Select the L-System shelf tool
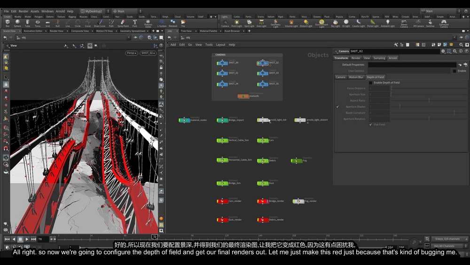This screenshot has height=265, width=470. point(162,24)
